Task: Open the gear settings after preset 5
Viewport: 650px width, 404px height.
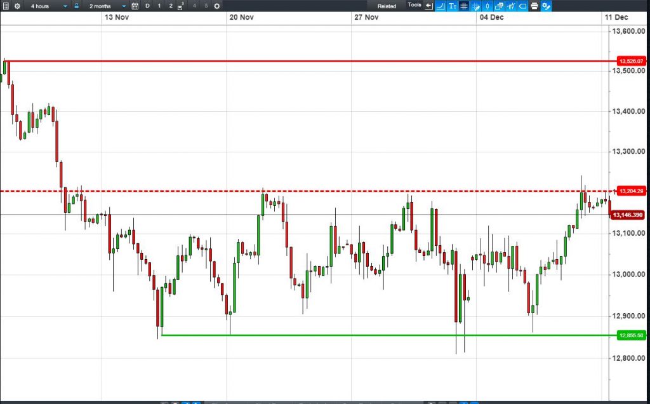Action: point(217,6)
